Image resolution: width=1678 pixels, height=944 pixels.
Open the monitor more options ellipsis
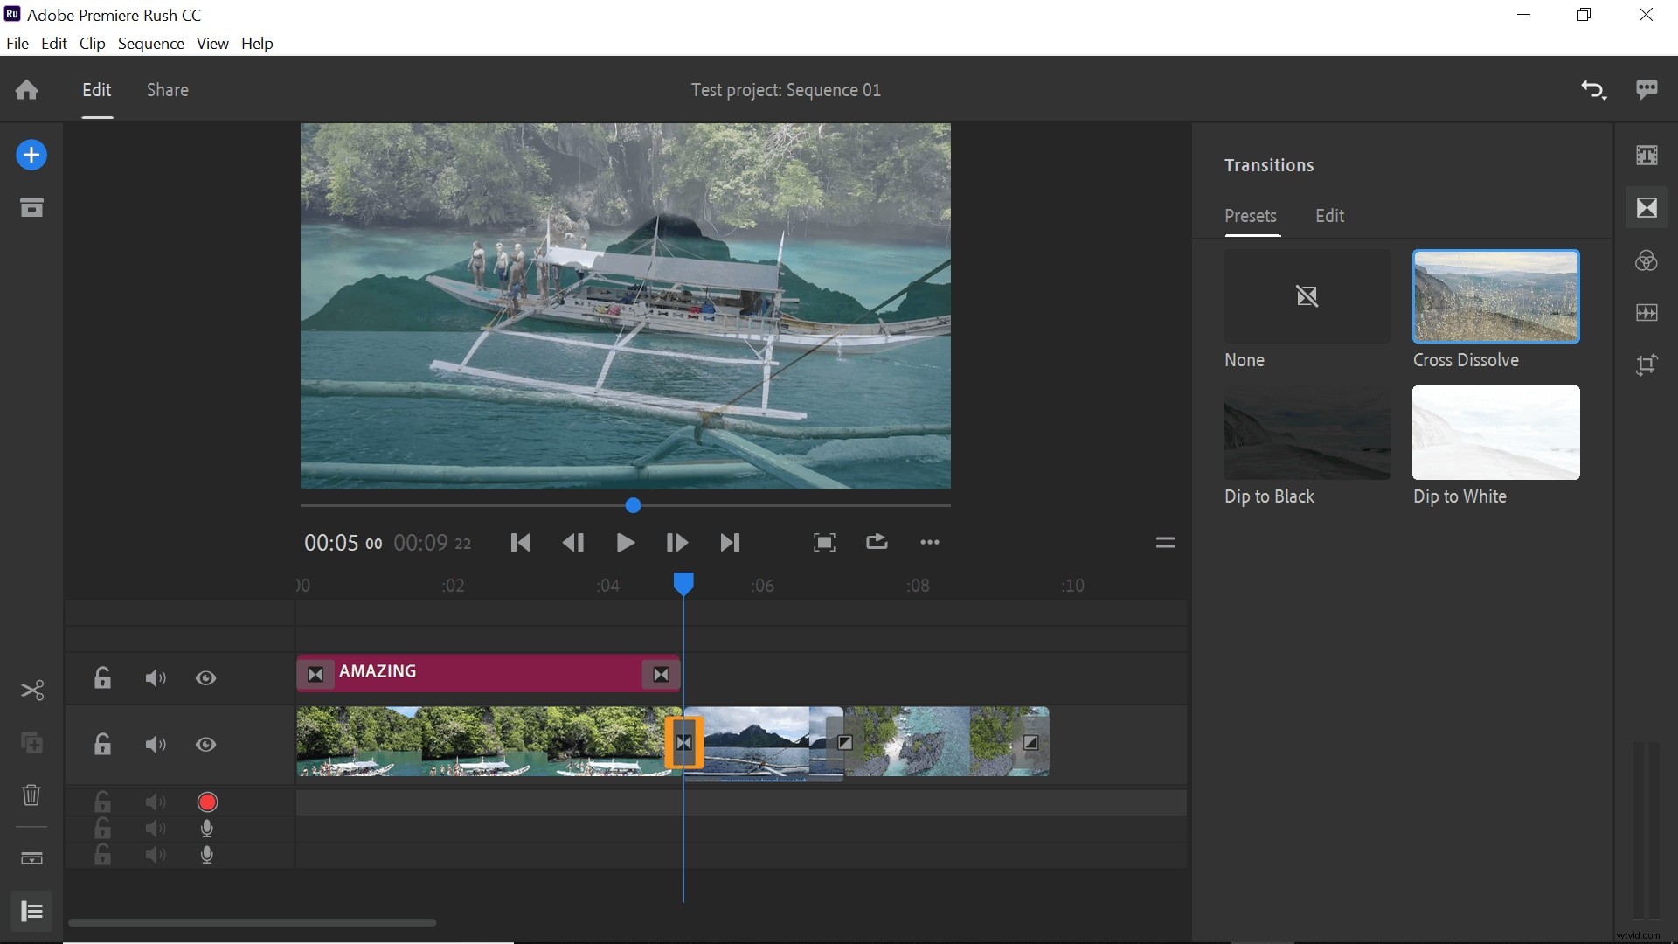pyautogui.click(x=930, y=543)
